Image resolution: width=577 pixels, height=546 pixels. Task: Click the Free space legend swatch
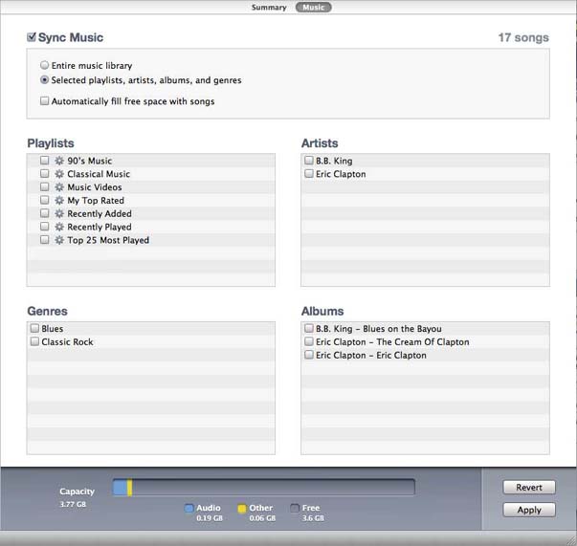295,508
